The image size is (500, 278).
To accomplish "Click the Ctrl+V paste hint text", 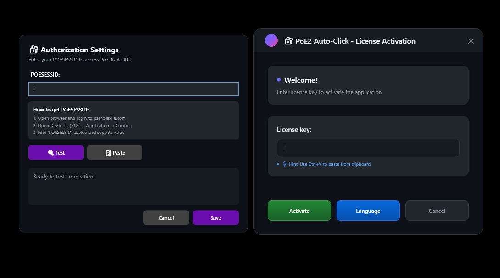I will (x=330, y=164).
